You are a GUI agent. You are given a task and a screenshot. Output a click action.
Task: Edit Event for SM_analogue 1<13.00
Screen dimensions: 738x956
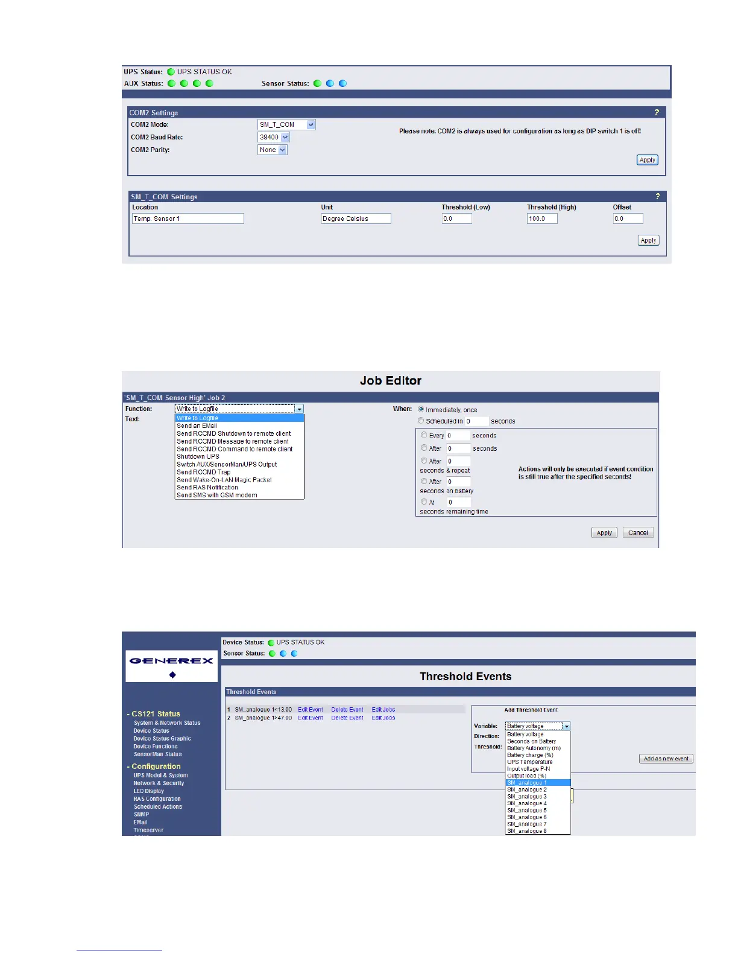tap(311, 710)
